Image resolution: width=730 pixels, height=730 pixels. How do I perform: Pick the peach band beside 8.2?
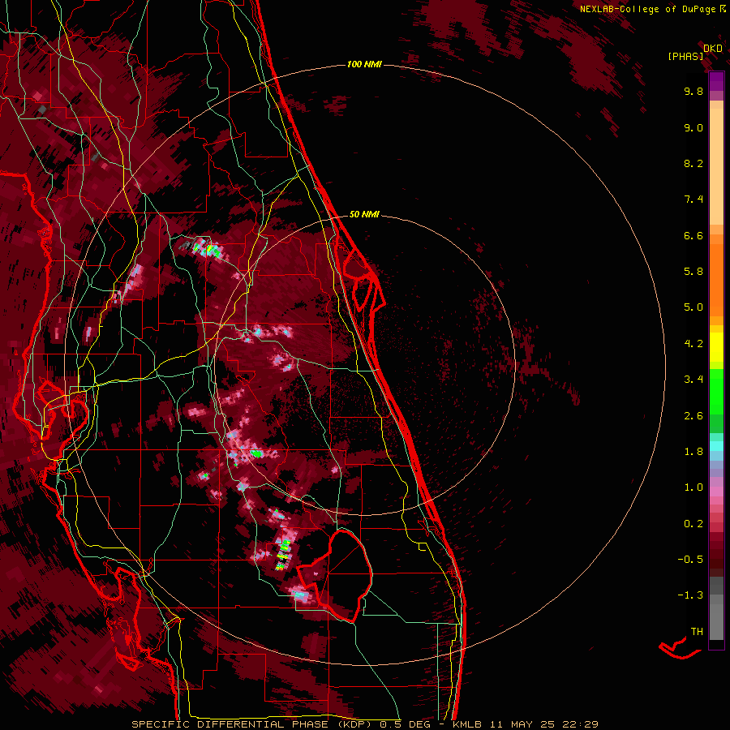(x=716, y=166)
